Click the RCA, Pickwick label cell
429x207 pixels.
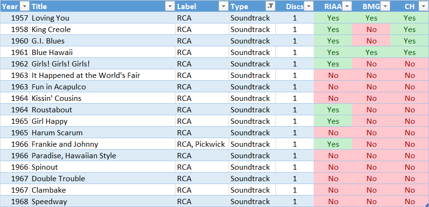coord(202,144)
